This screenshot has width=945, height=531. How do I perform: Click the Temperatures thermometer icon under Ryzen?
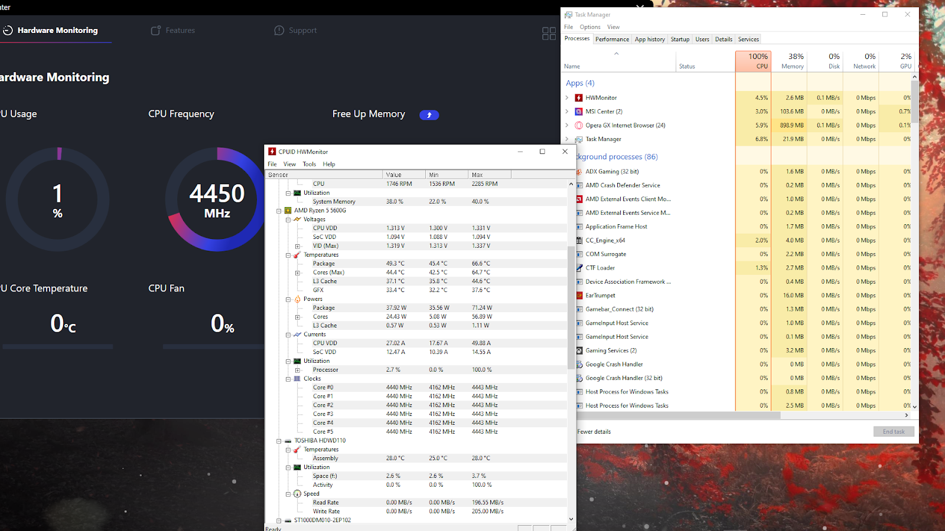[297, 255]
